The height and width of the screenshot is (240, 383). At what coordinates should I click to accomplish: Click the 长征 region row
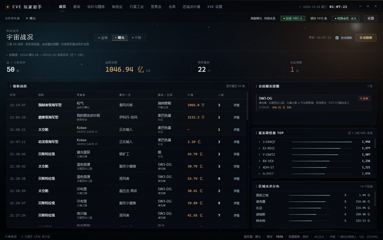(313, 208)
